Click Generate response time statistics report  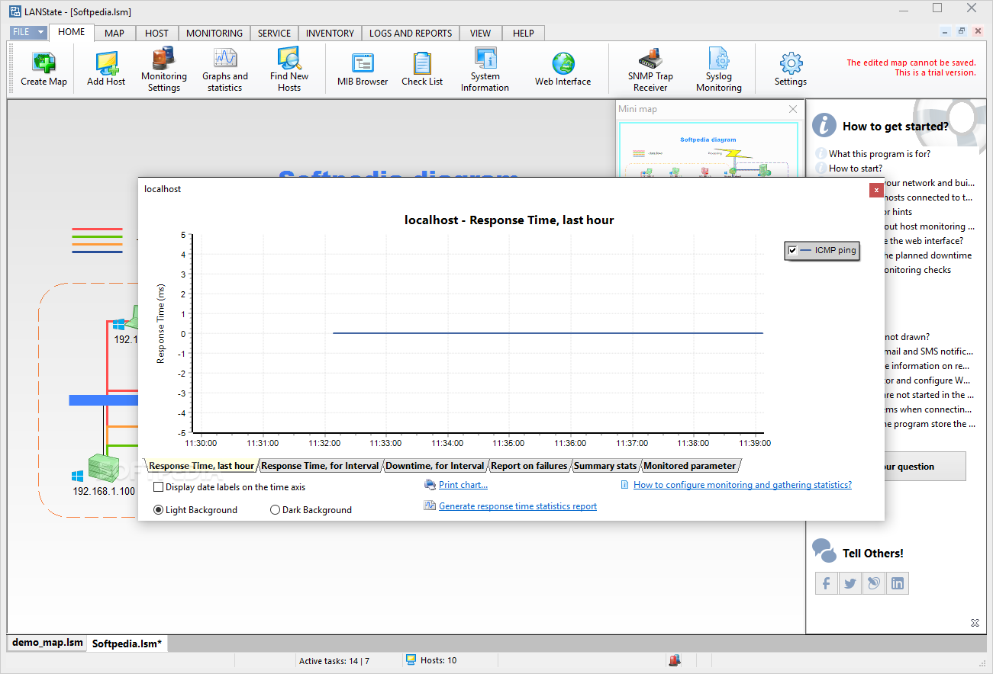[x=517, y=505]
